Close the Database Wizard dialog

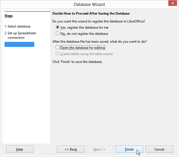click(x=173, y=3)
